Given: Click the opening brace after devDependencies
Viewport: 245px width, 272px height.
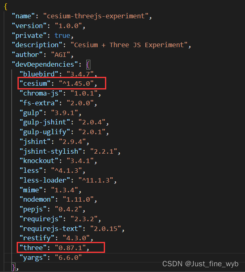Looking at the screenshot, I should point(88,65).
